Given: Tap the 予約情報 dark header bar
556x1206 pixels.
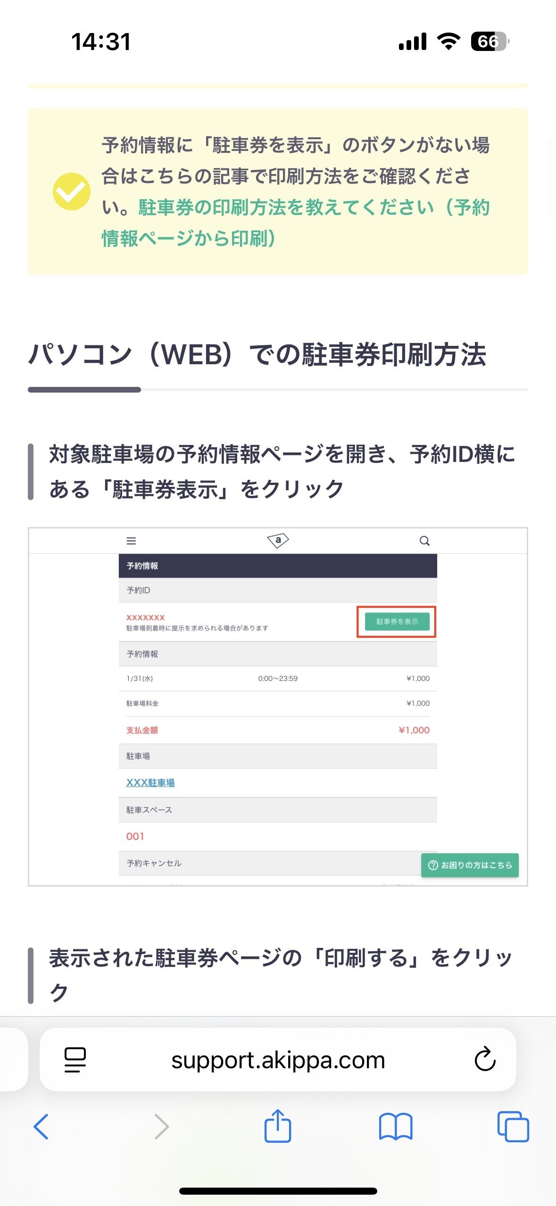Looking at the screenshot, I should [x=278, y=566].
